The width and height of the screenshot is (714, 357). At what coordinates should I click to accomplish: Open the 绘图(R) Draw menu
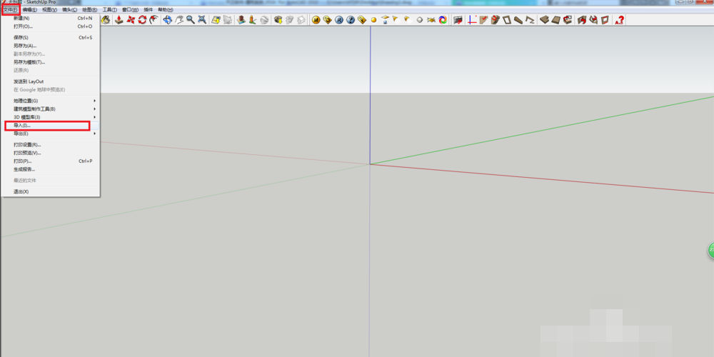90,9
